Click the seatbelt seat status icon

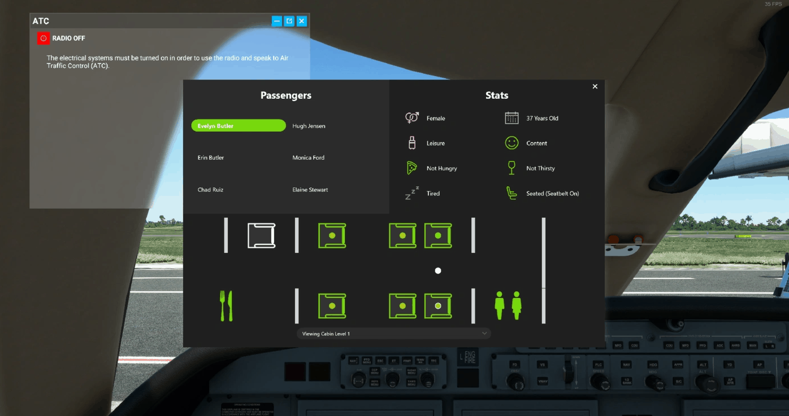click(511, 194)
